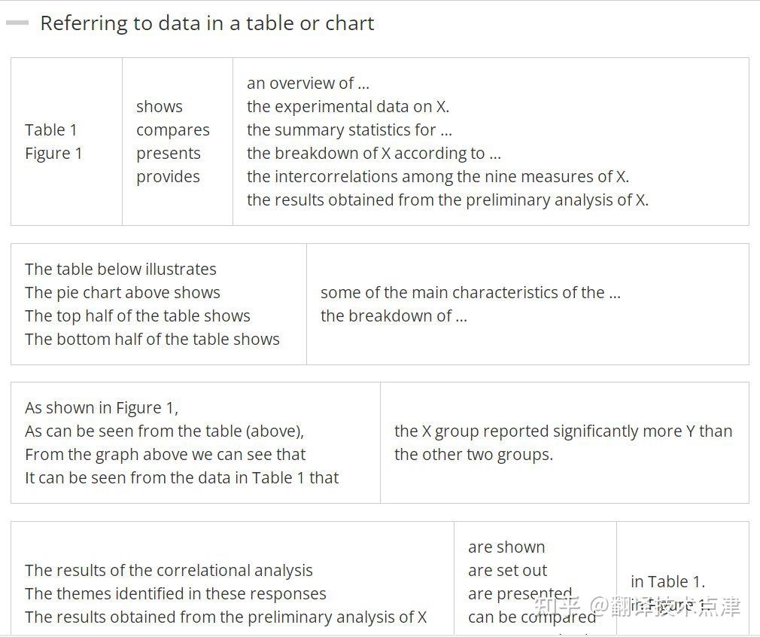Click the verb 'shows' in first table

pos(160,107)
